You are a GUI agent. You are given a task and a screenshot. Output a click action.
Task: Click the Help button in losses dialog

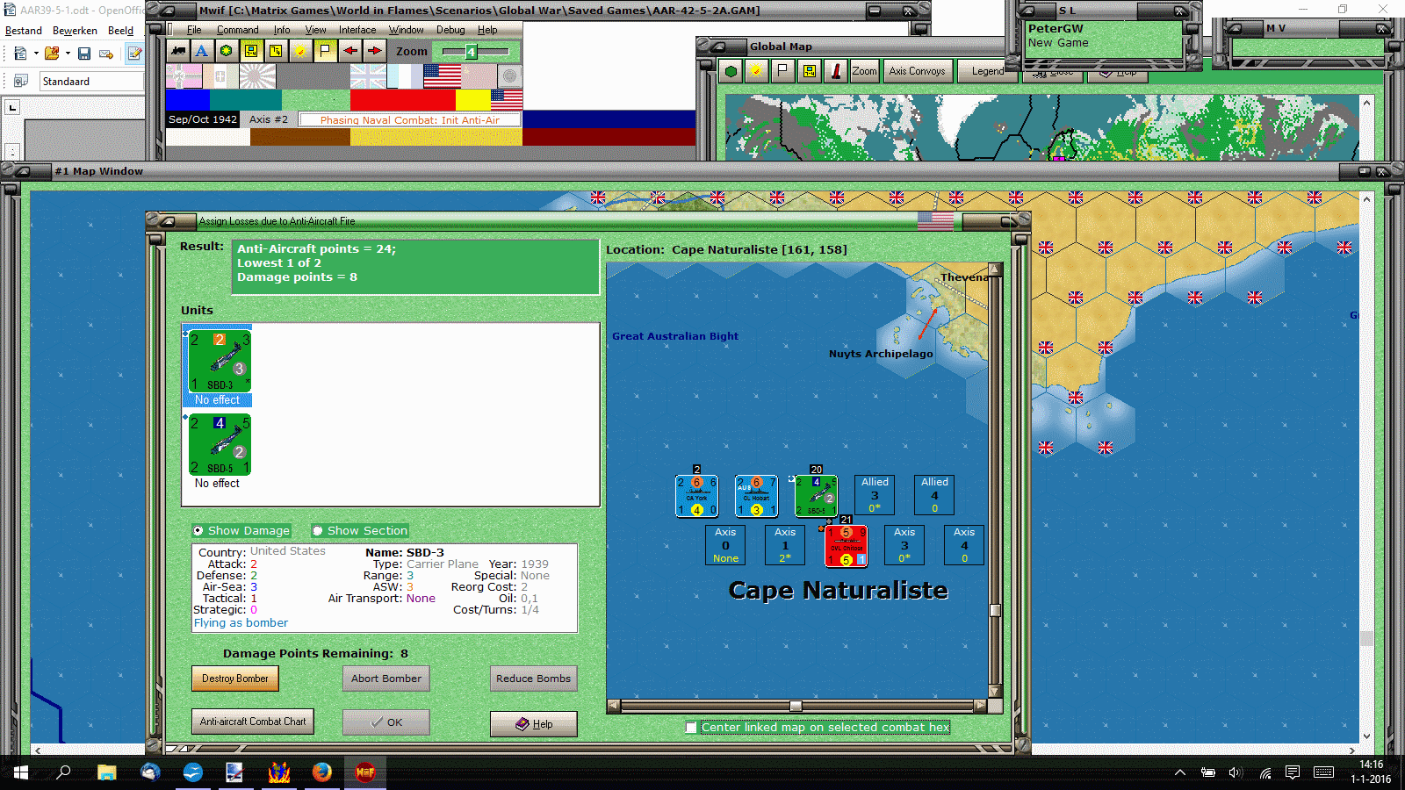coord(533,724)
